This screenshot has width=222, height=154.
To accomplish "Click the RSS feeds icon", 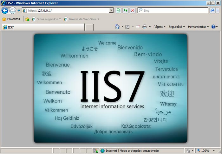I will tap(127, 27).
